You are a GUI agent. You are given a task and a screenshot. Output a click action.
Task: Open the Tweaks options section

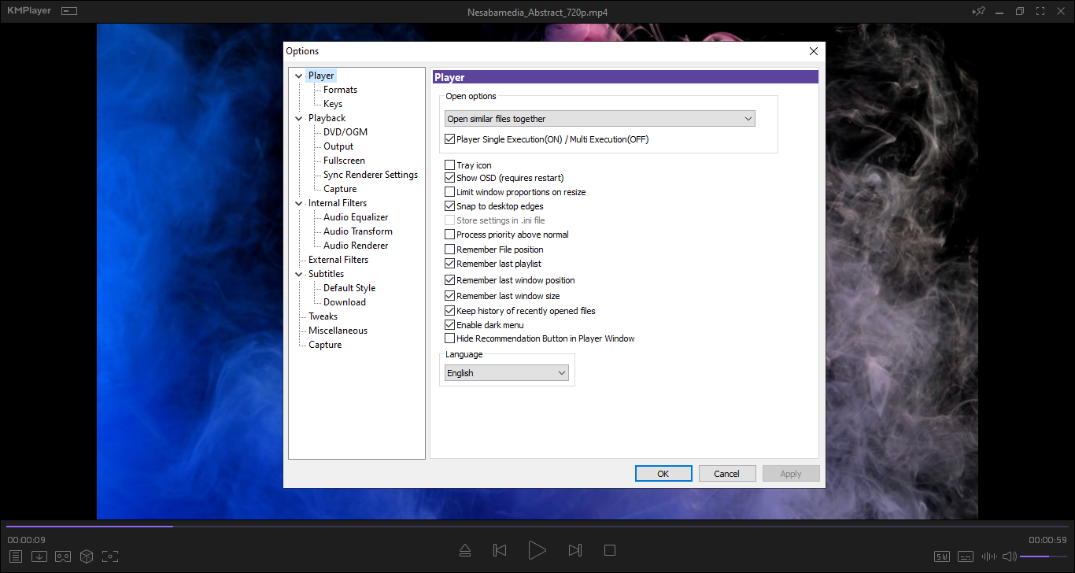click(323, 316)
